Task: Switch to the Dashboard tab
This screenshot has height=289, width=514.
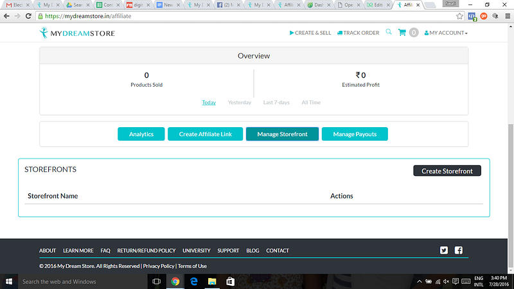Action: click(x=318, y=5)
